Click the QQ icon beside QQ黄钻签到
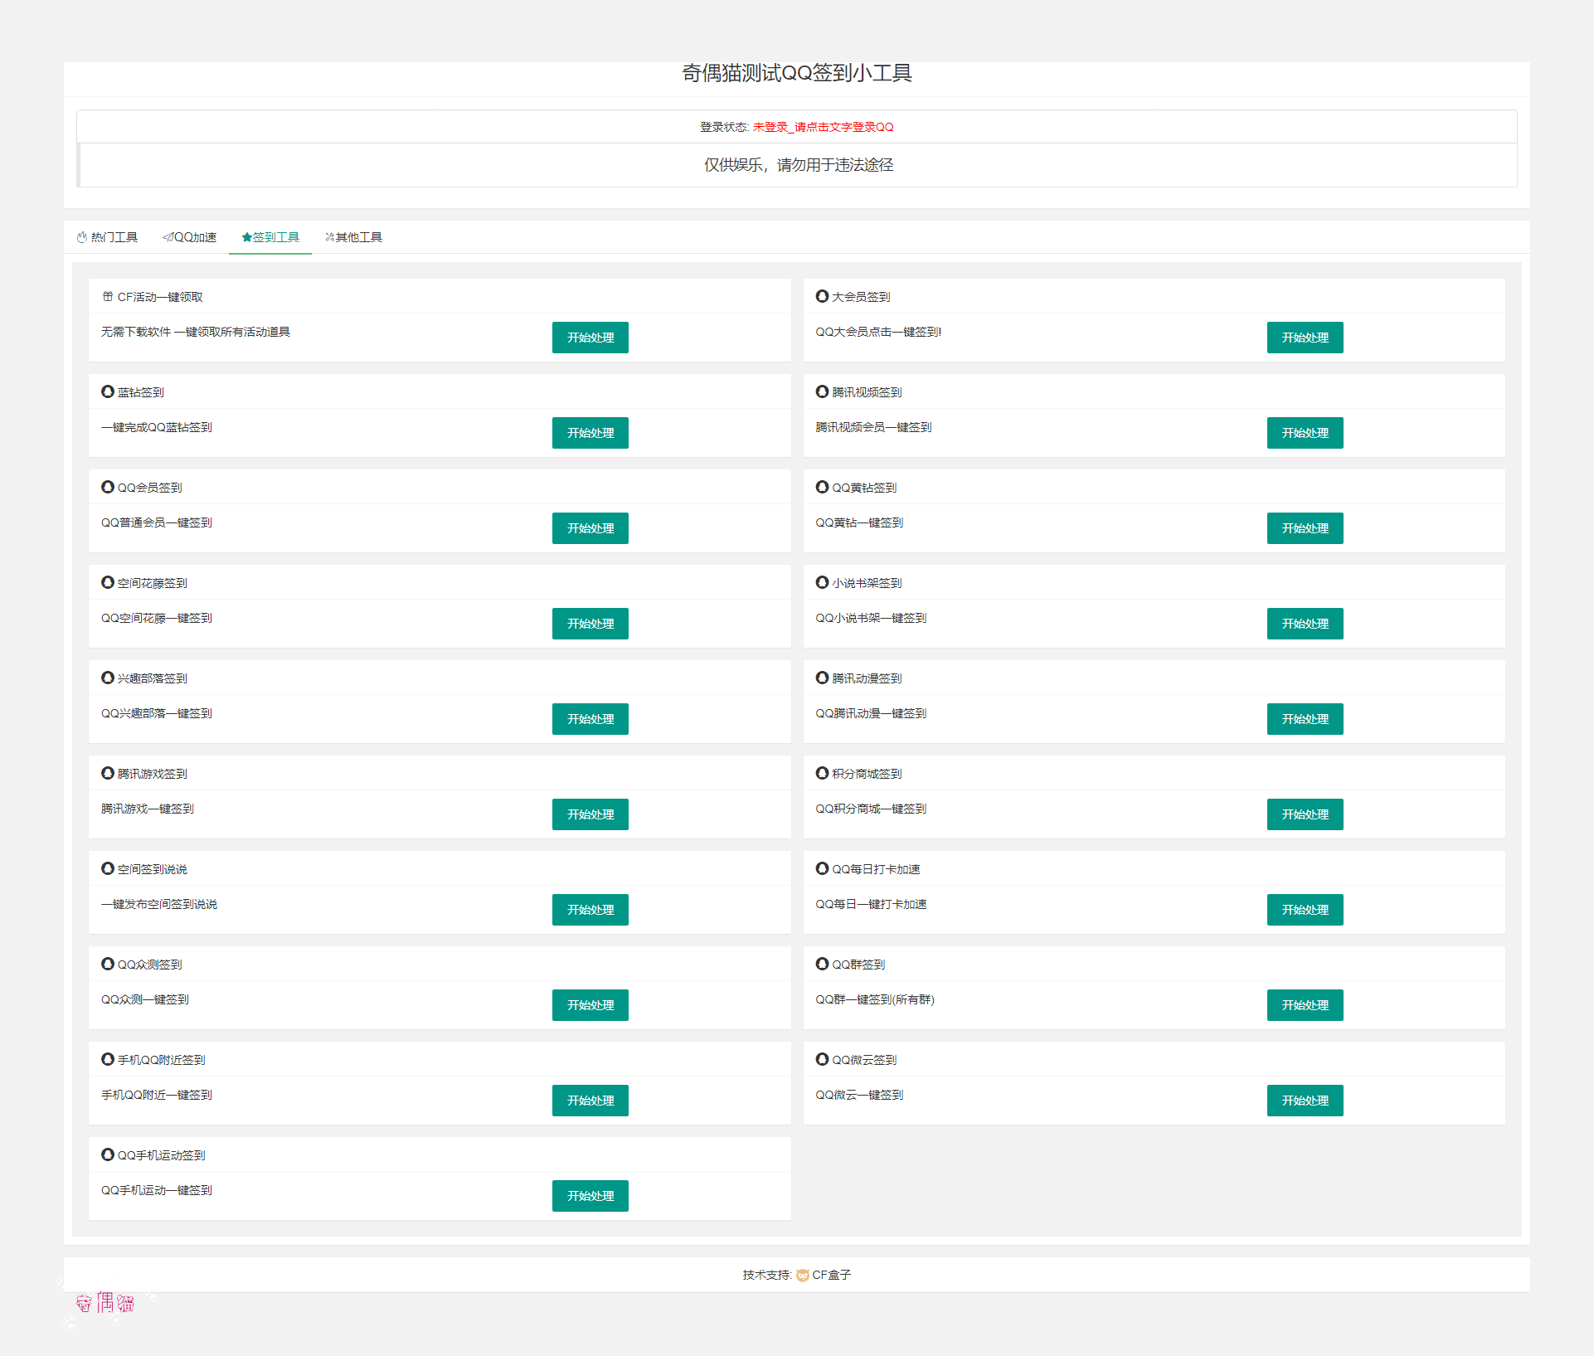1594x1356 pixels. (x=822, y=487)
